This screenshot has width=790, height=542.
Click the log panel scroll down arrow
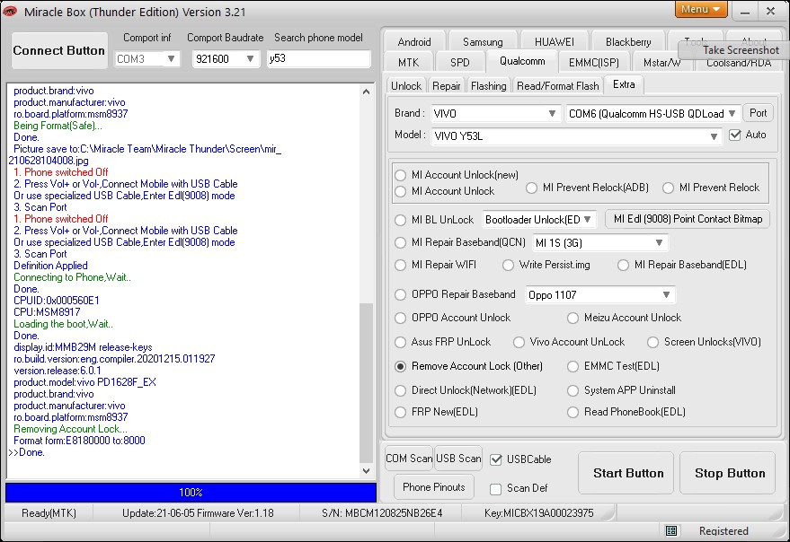(367, 471)
